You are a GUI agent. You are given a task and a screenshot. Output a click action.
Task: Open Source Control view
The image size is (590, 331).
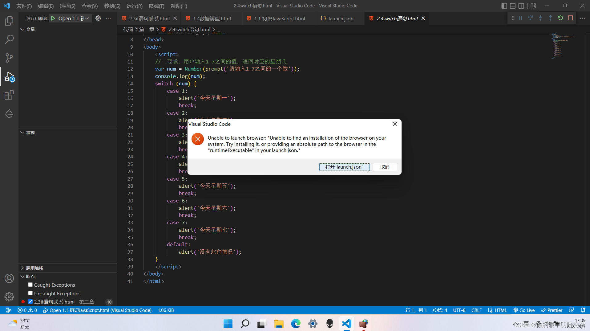[9, 58]
